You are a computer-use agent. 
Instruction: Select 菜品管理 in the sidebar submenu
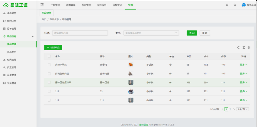pos(18,44)
